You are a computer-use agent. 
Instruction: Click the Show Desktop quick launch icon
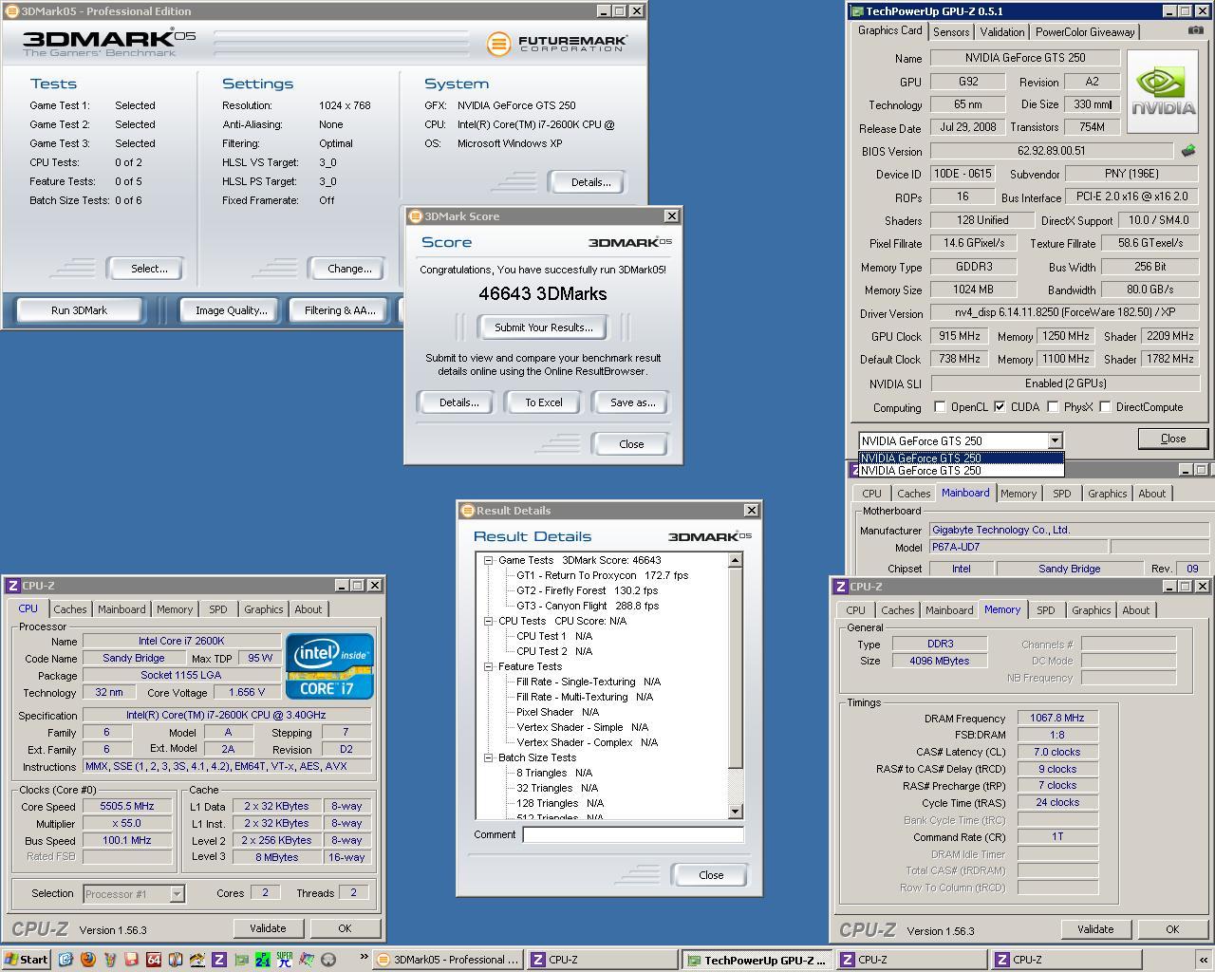click(65, 960)
